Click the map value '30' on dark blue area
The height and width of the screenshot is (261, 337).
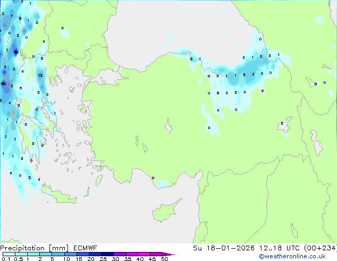click(16, 52)
